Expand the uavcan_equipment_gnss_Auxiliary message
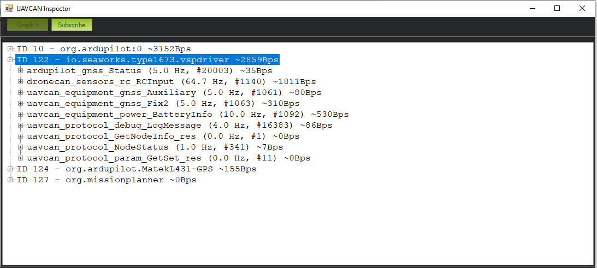This screenshot has width=597, height=268. [21, 92]
